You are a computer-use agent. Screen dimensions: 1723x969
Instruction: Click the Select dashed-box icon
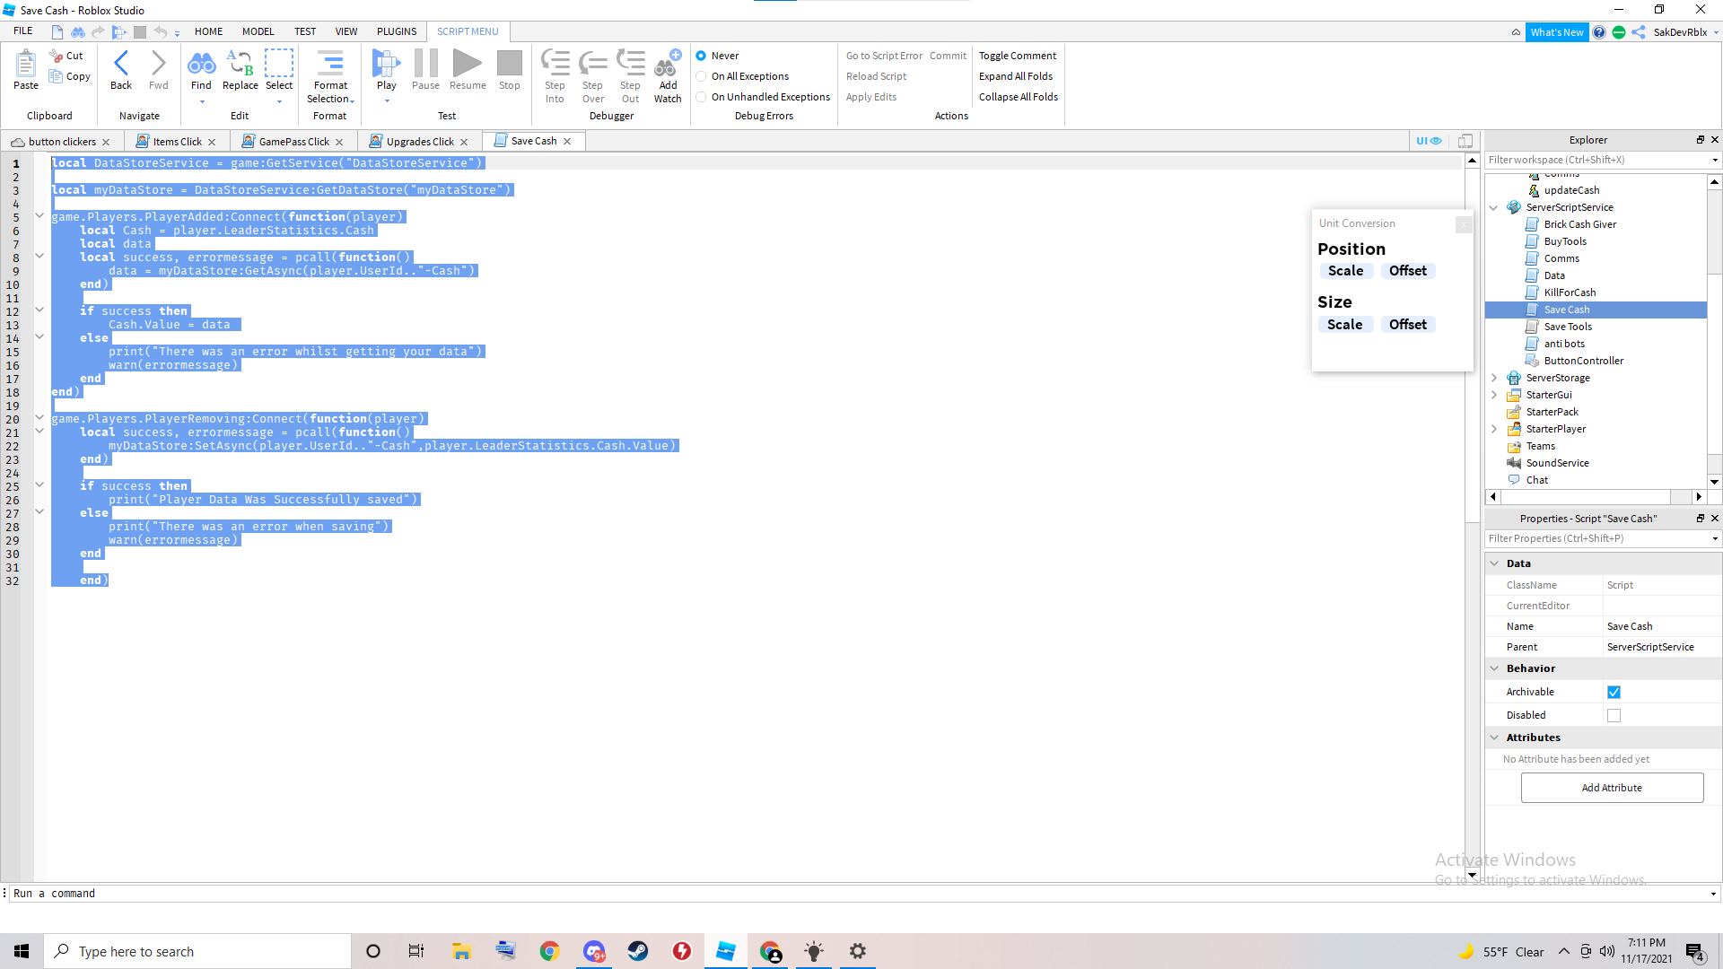(278, 64)
